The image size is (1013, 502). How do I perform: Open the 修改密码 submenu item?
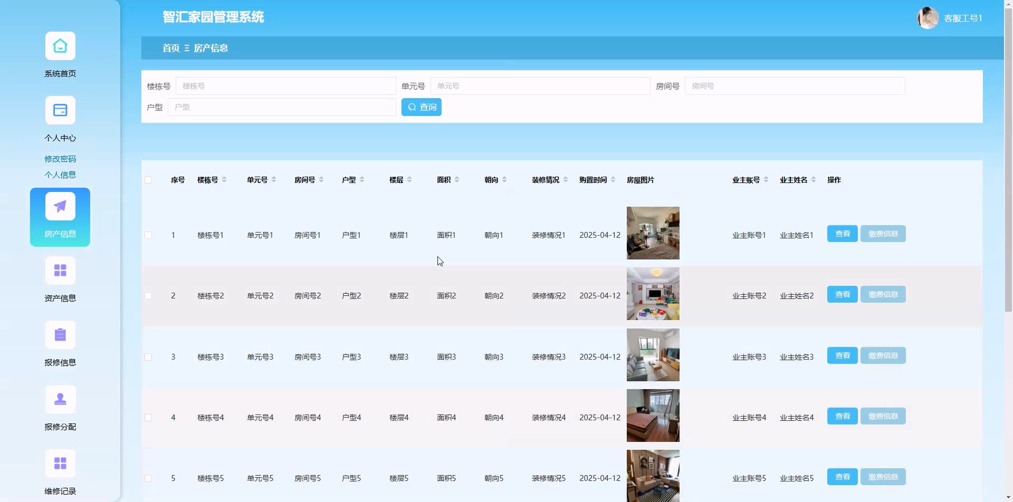click(60, 159)
